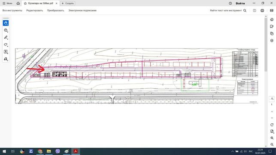Open the page copy panel icon
The height and width of the screenshot is (155, 276).
272,33
